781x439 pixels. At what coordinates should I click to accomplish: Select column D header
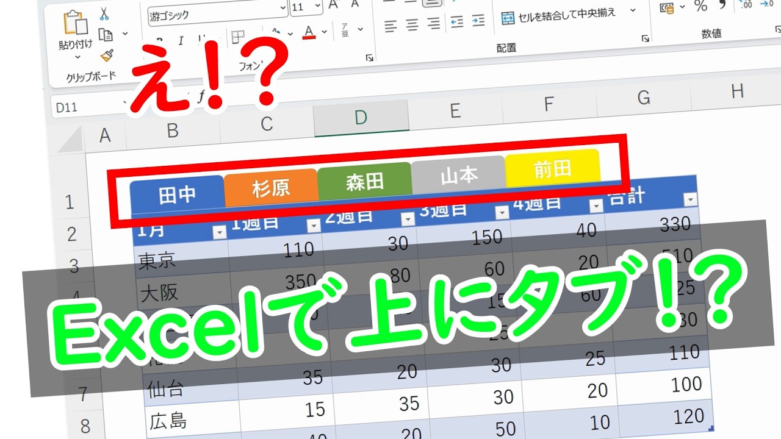(x=361, y=117)
